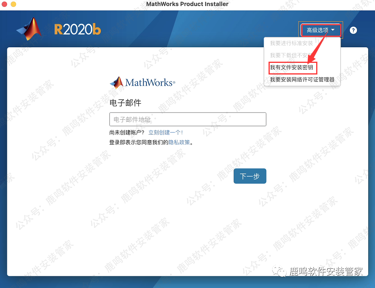
Task: Collapse the 高级选项 dropdown
Action: pyautogui.click(x=320, y=30)
